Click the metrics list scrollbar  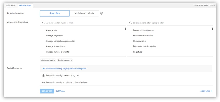click(x=125, y=29)
